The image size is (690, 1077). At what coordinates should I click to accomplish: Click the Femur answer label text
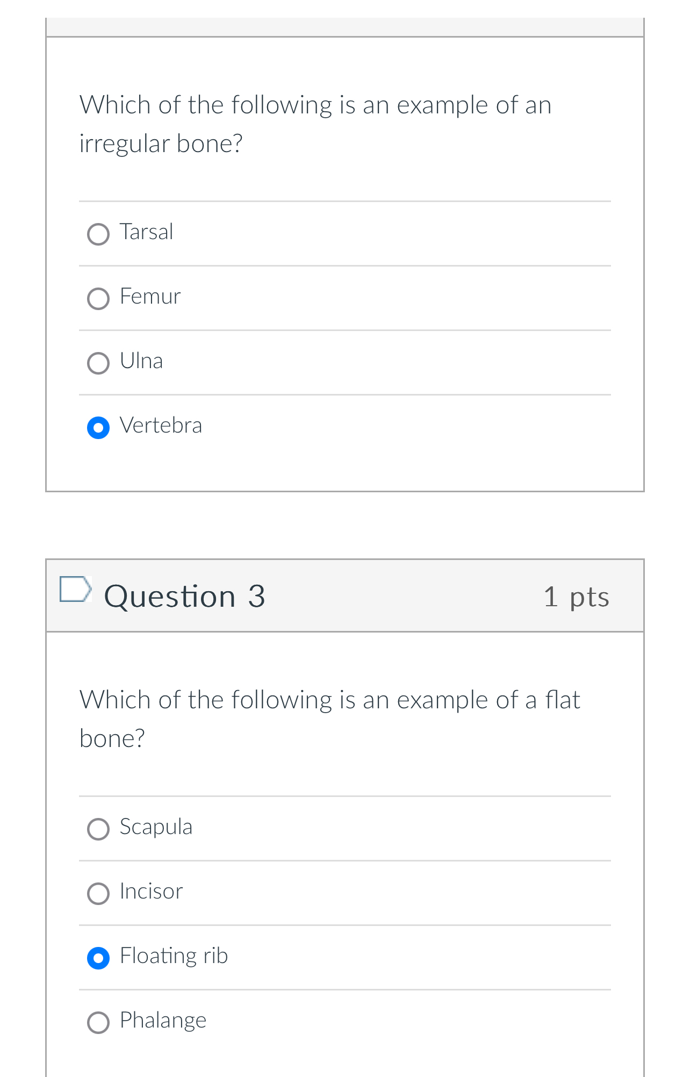(150, 296)
